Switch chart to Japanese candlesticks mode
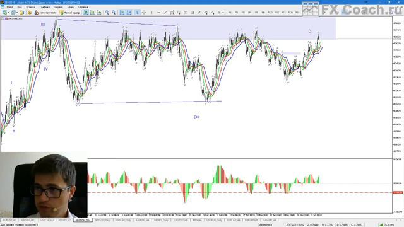The image size is (404, 227). tap(92, 13)
